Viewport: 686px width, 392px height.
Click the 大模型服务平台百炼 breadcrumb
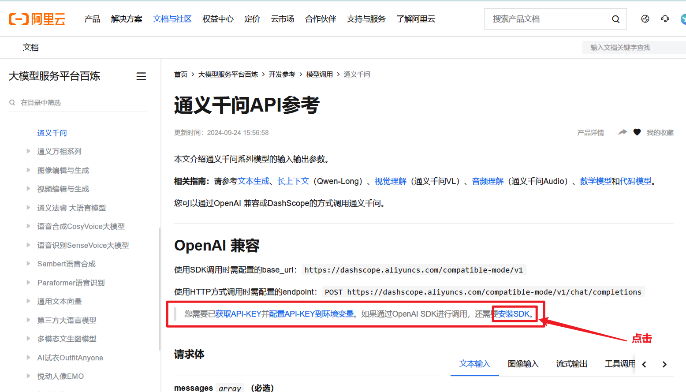coord(228,75)
